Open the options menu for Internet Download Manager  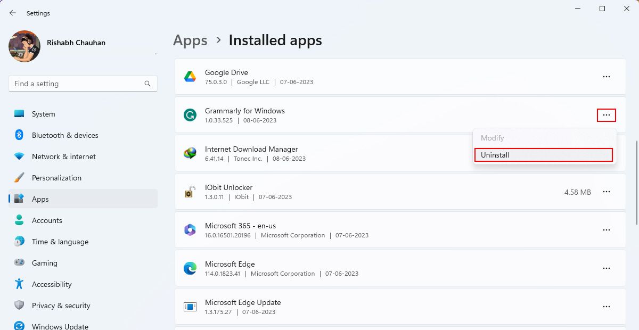point(607,153)
